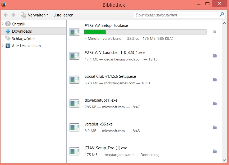Click the scrollbar up arrow
Image resolution: width=229 pixels, height=165 pixels.
point(224,23)
